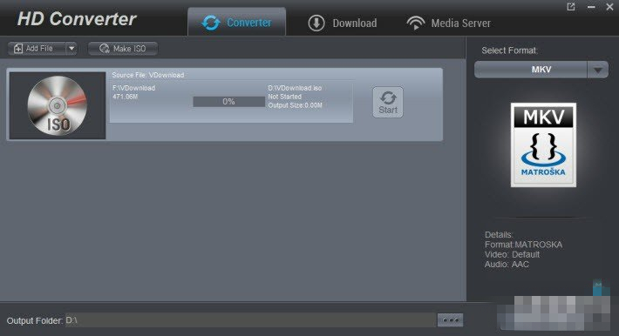
Task: Click the 0% conversion progress bar
Action: click(228, 102)
